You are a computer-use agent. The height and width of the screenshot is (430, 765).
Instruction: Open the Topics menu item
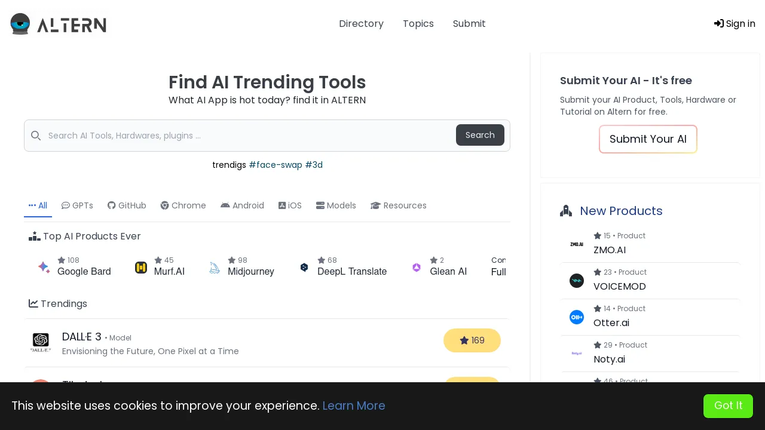(418, 24)
